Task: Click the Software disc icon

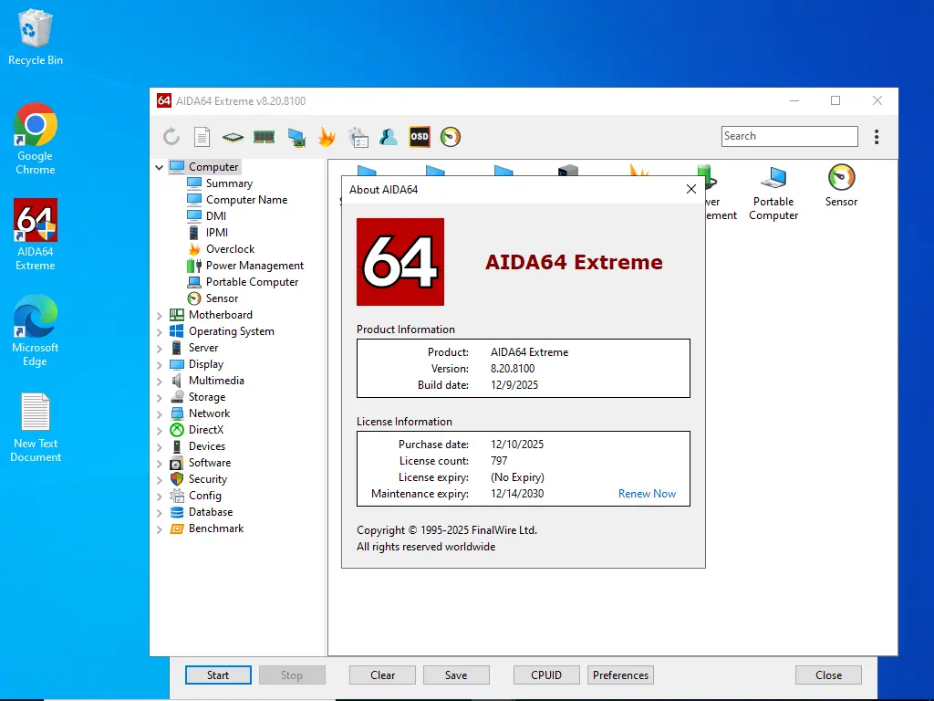Action: point(176,463)
